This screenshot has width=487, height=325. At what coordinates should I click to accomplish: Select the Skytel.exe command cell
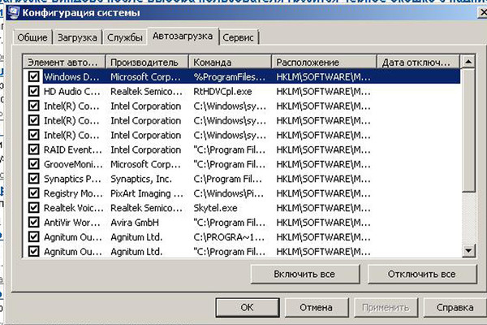215,208
